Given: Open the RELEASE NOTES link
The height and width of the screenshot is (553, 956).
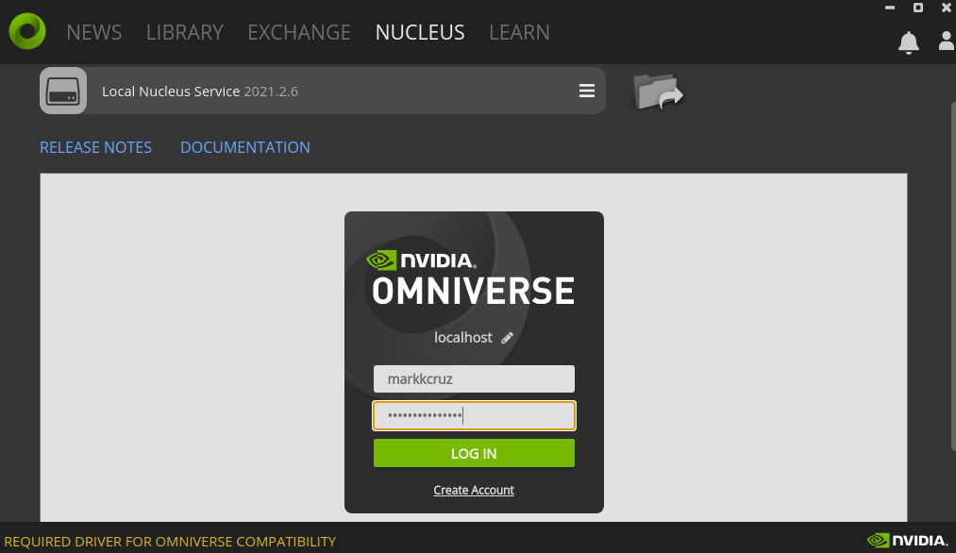Looking at the screenshot, I should (95, 147).
